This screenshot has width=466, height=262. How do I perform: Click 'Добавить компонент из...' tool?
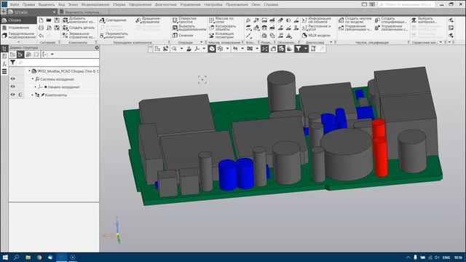(x=79, y=20)
